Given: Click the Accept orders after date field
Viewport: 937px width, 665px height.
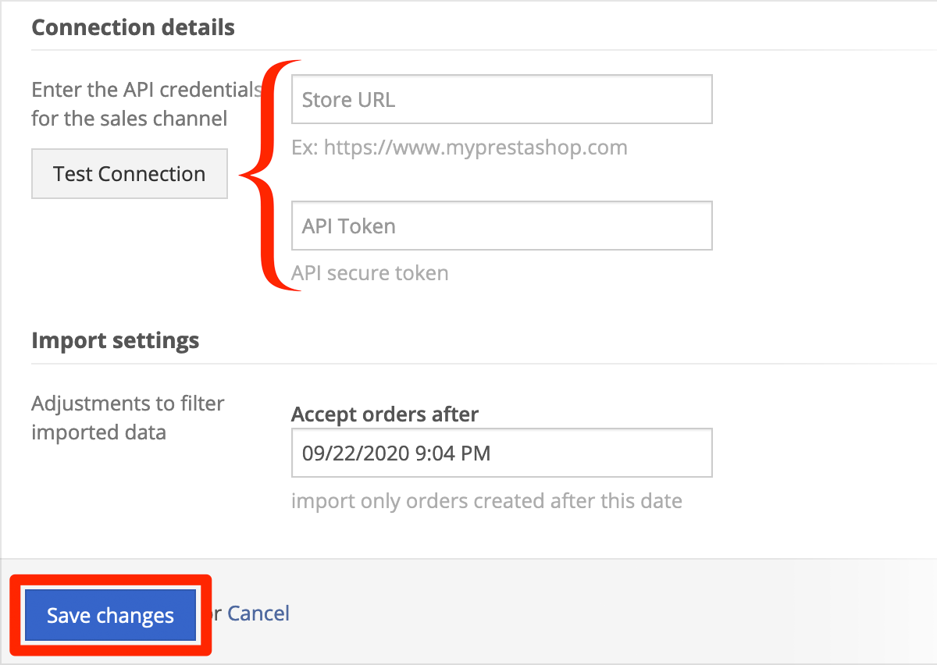Looking at the screenshot, I should [502, 453].
